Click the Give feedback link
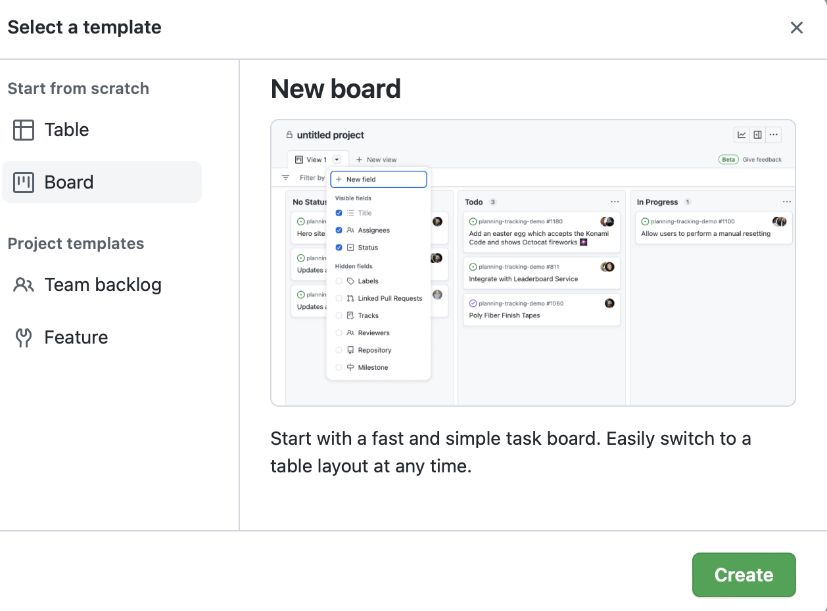 [x=762, y=160]
